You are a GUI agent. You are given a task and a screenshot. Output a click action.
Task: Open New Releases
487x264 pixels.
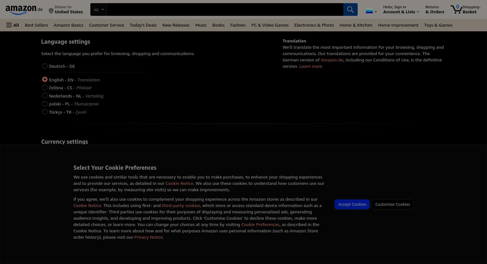click(x=176, y=25)
